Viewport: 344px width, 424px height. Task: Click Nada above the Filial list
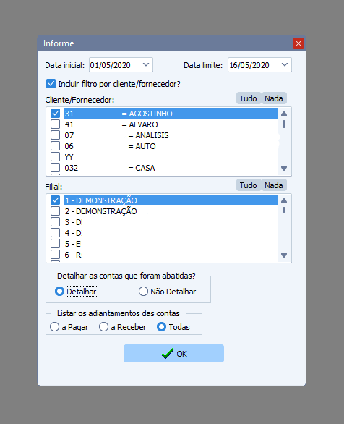click(273, 185)
